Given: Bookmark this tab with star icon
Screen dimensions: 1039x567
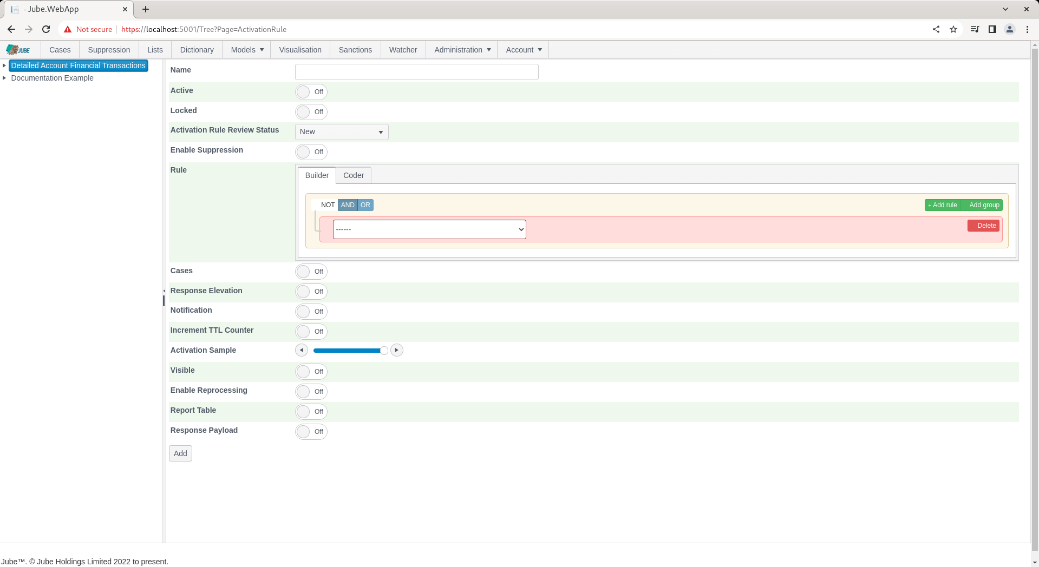Looking at the screenshot, I should tap(953, 29).
